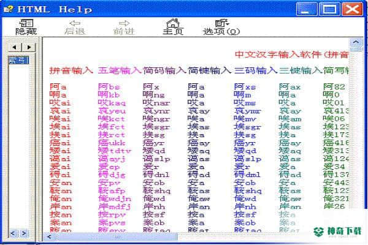Click the red entry 安an
Viewport: 368px width, 245px height.
pos(61,183)
